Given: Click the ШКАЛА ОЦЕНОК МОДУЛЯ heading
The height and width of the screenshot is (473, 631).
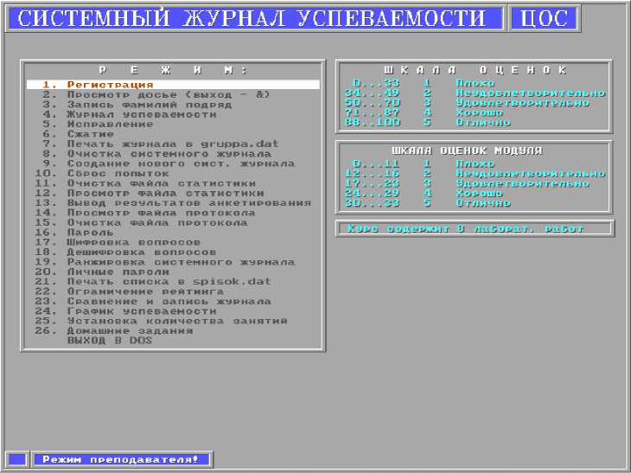Looking at the screenshot, I should click(467, 150).
